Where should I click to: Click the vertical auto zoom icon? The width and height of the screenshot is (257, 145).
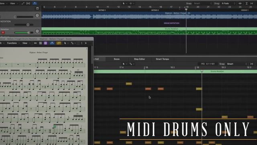(x=247, y=4)
